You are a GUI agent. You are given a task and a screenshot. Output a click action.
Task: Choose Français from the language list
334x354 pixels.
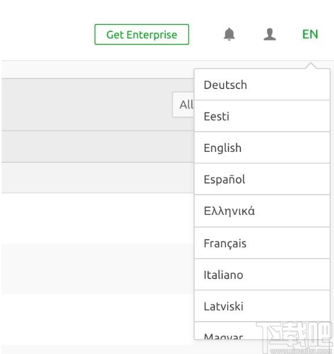tap(262, 243)
